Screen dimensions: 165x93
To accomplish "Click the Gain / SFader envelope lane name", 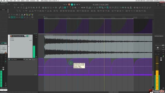I will (x=14, y=59).
